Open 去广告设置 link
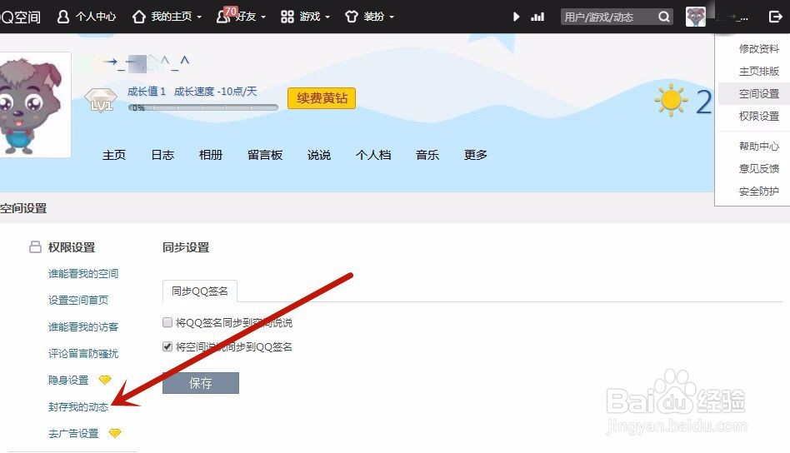Viewport: 790px width, 453px height. click(73, 433)
